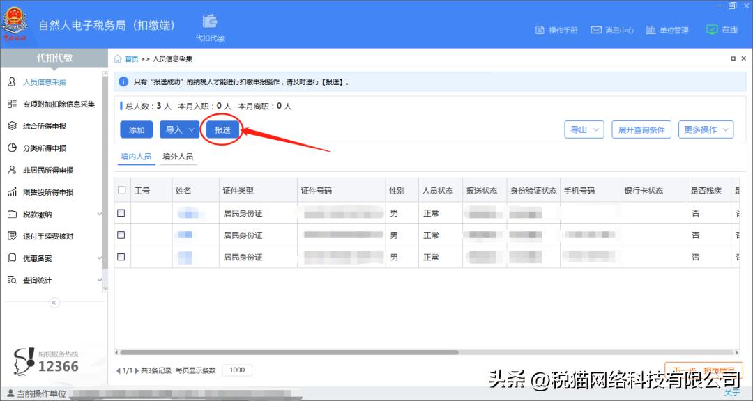
Task: Open the 操作手册 manual
Action: click(558, 30)
